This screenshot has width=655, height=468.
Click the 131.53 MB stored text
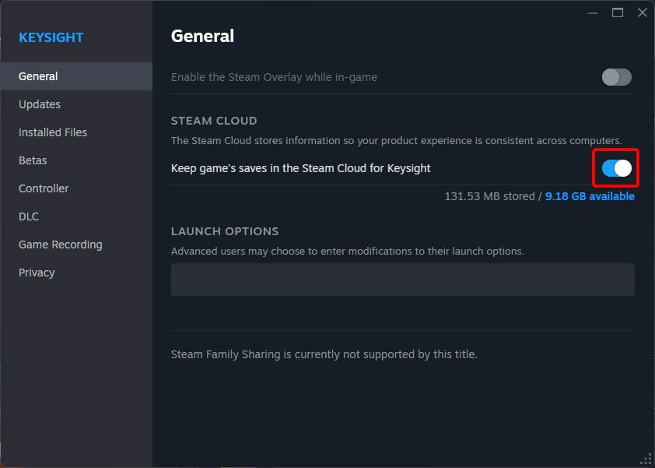tap(489, 196)
